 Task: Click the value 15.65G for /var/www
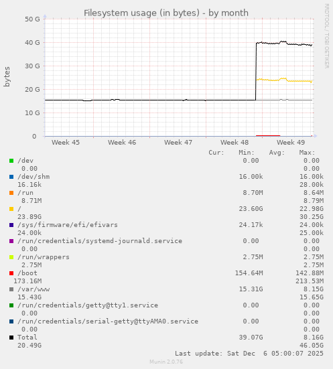[x=312, y=297]
